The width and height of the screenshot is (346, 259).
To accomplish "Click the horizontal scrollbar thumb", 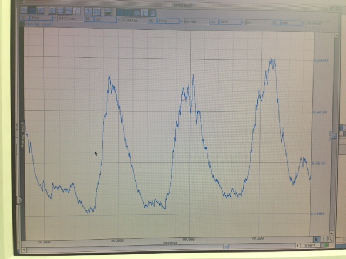I will click(226, 247).
